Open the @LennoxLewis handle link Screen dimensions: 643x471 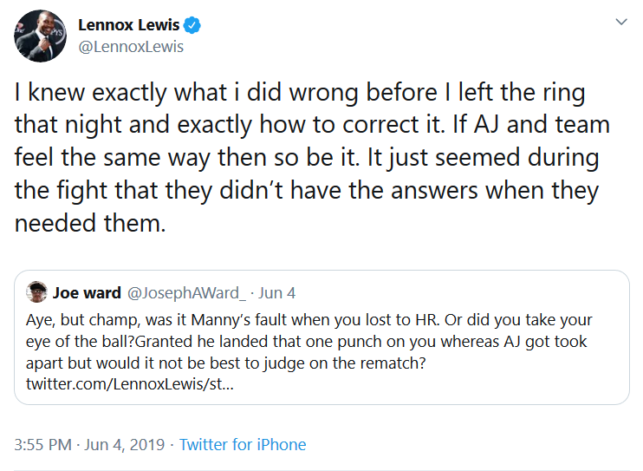(x=131, y=47)
